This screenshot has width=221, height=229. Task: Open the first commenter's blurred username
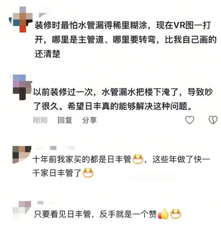[x=44, y=15]
